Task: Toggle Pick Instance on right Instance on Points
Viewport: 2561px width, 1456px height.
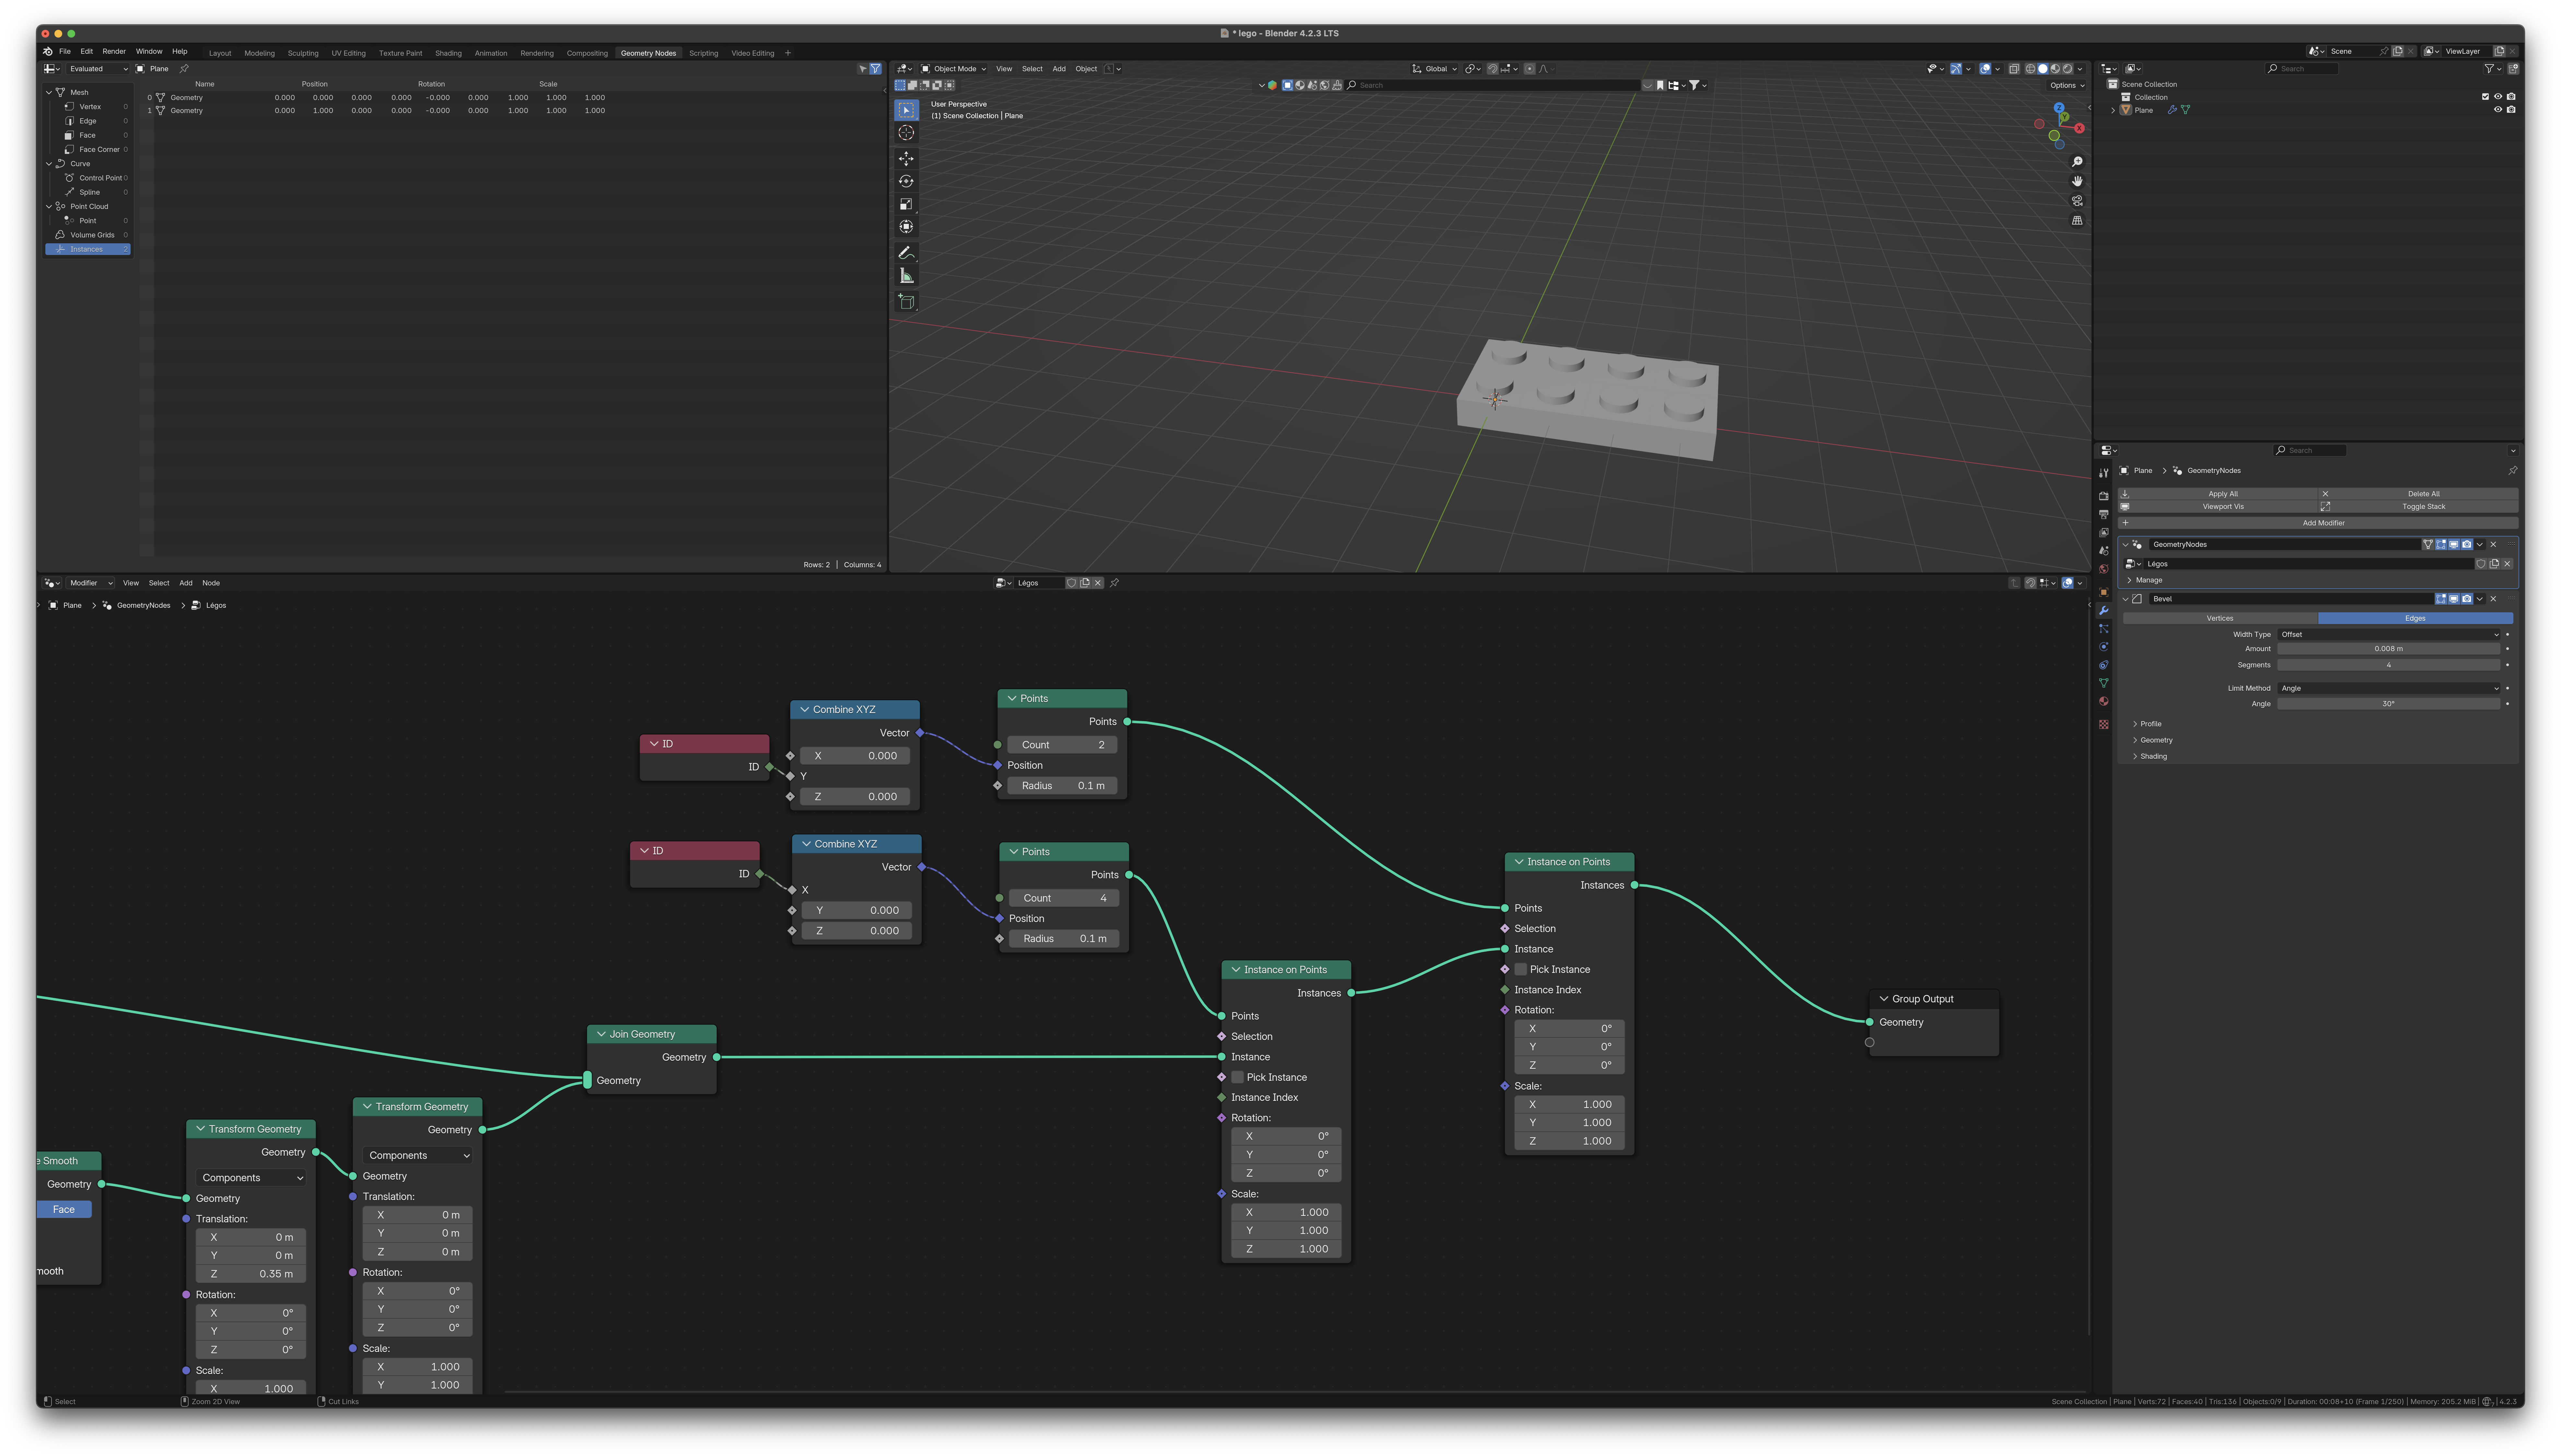Action: click(x=1521, y=969)
